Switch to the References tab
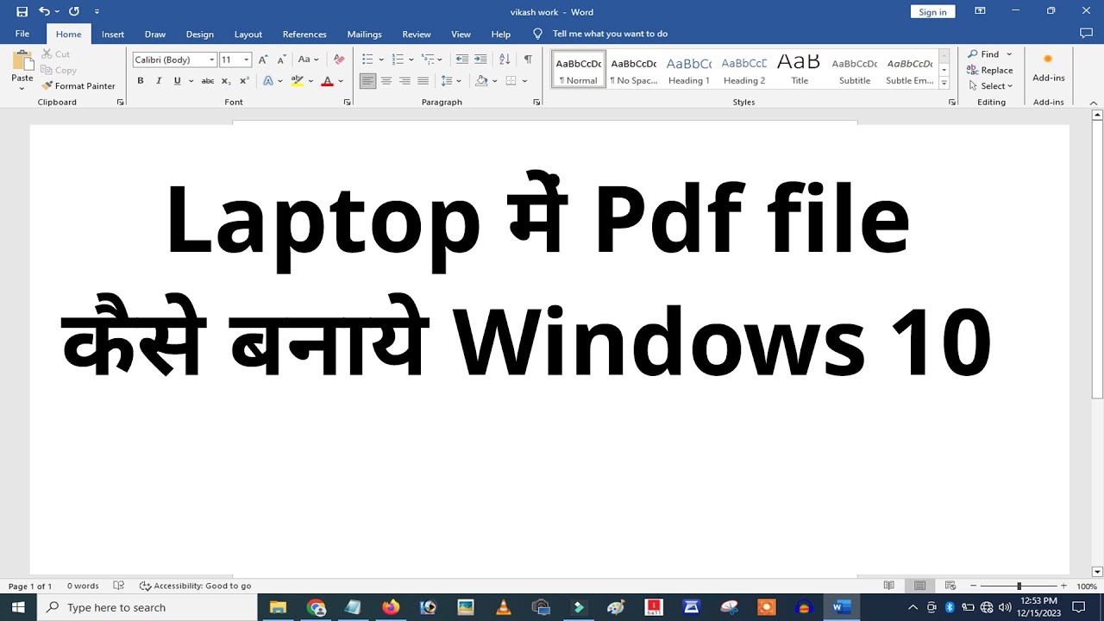This screenshot has height=621, width=1104. pyautogui.click(x=304, y=34)
